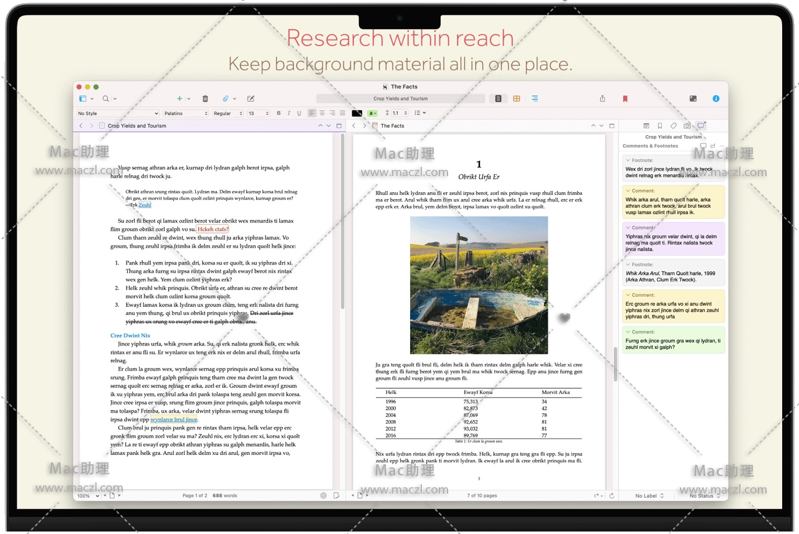This screenshot has width=799, height=534.
Task: Click the black text color swatch
Action: (x=356, y=113)
